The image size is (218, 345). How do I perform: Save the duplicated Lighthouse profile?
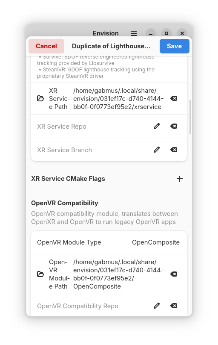click(x=175, y=46)
